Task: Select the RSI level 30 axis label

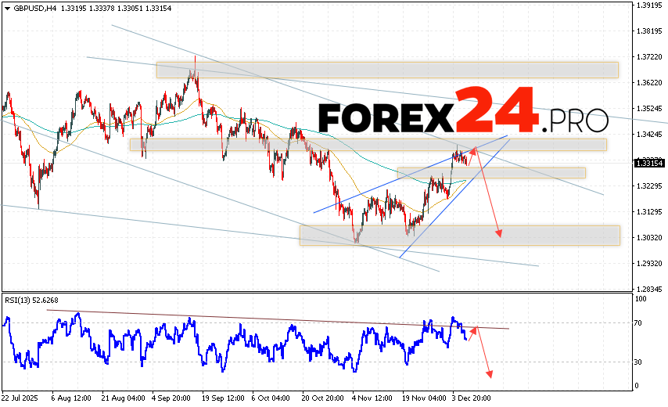Action: [x=639, y=362]
